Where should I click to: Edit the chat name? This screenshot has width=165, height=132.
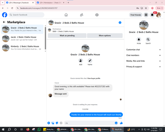tap(90, 60)
